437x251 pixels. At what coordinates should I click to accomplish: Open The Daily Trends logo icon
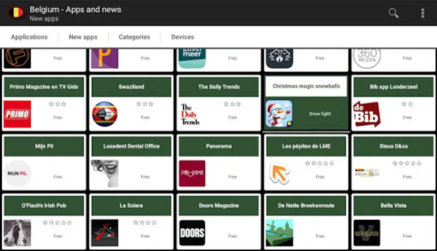(x=191, y=114)
